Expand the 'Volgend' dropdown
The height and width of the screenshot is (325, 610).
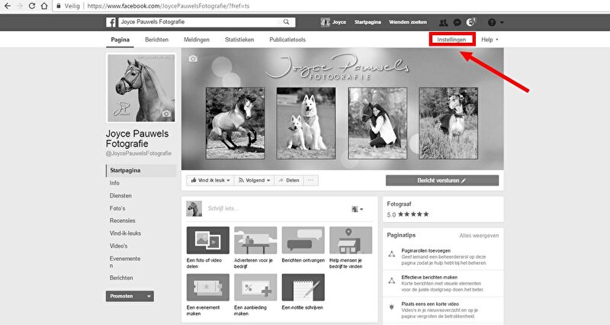253,181
